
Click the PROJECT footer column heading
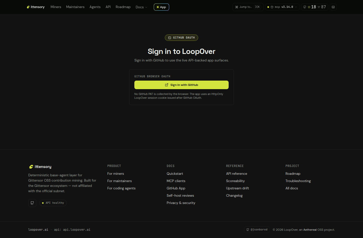tap(292, 166)
